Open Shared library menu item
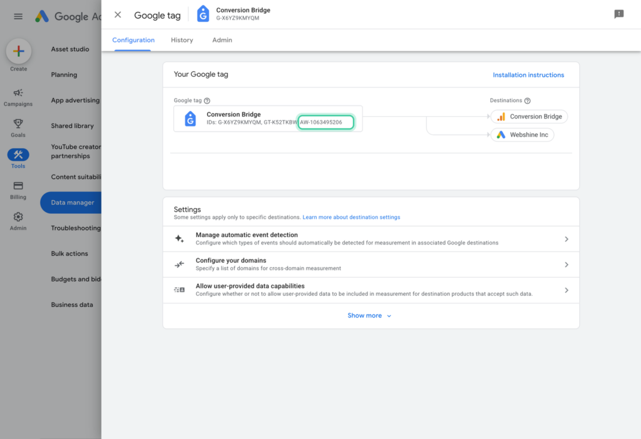641x439 pixels. 73,126
